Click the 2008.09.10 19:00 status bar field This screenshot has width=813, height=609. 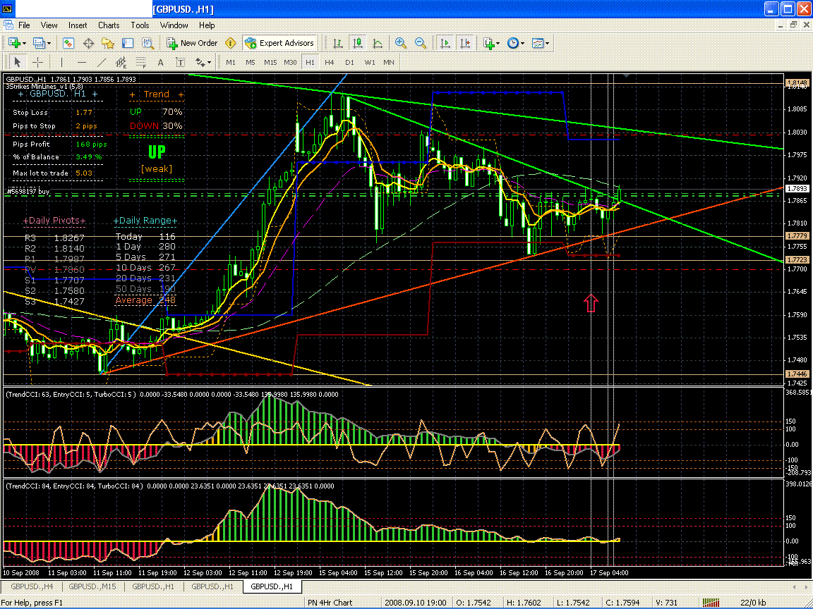(416, 603)
